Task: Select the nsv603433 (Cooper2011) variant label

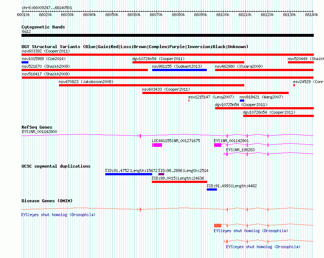Action: point(166,89)
